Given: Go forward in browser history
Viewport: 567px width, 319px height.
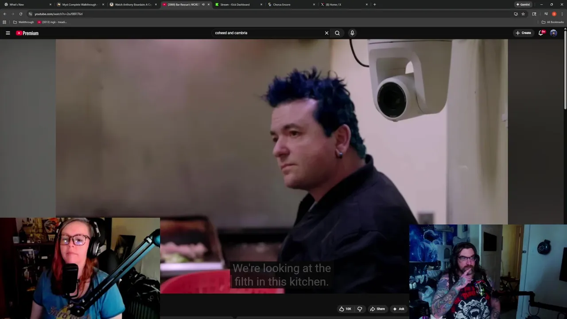Looking at the screenshot, I should coord(13,14).
